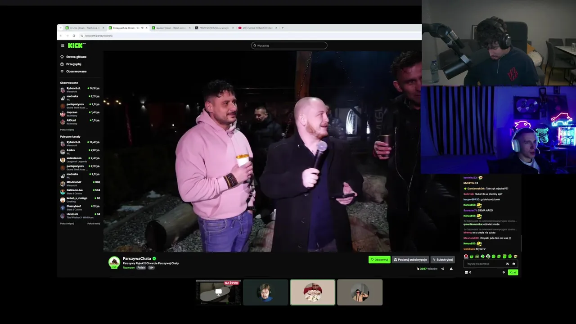576x324 pixels.
Task: Select the first red emote in quick emotes
Action: [x=466, y=256]
